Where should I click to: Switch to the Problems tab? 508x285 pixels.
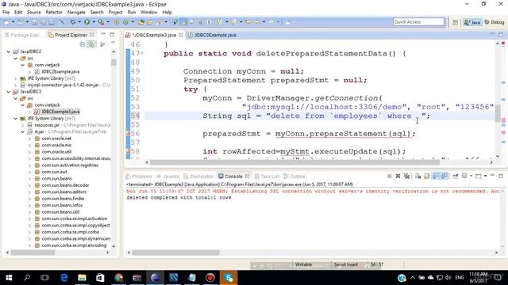coord(139,176)
